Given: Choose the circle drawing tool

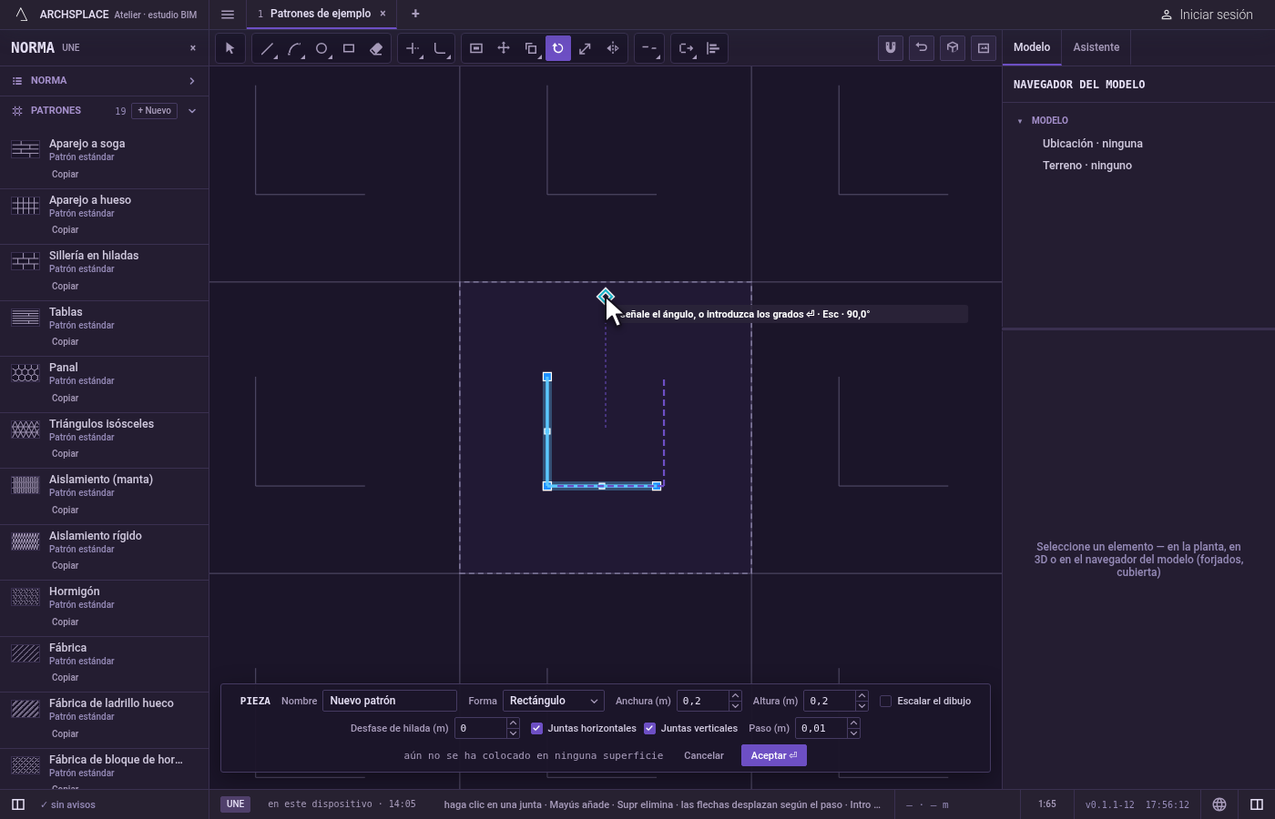Looking at the screenshot, I should pos(321,48).
